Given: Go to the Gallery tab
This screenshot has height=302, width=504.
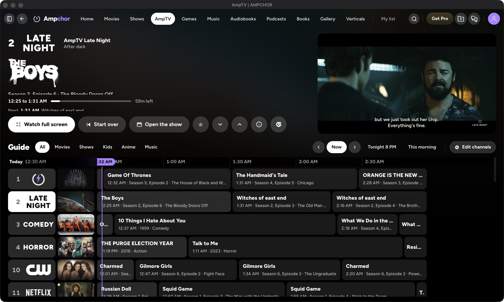Looking at the screenshot, I should pyautogui.click(x=328, y=19).
